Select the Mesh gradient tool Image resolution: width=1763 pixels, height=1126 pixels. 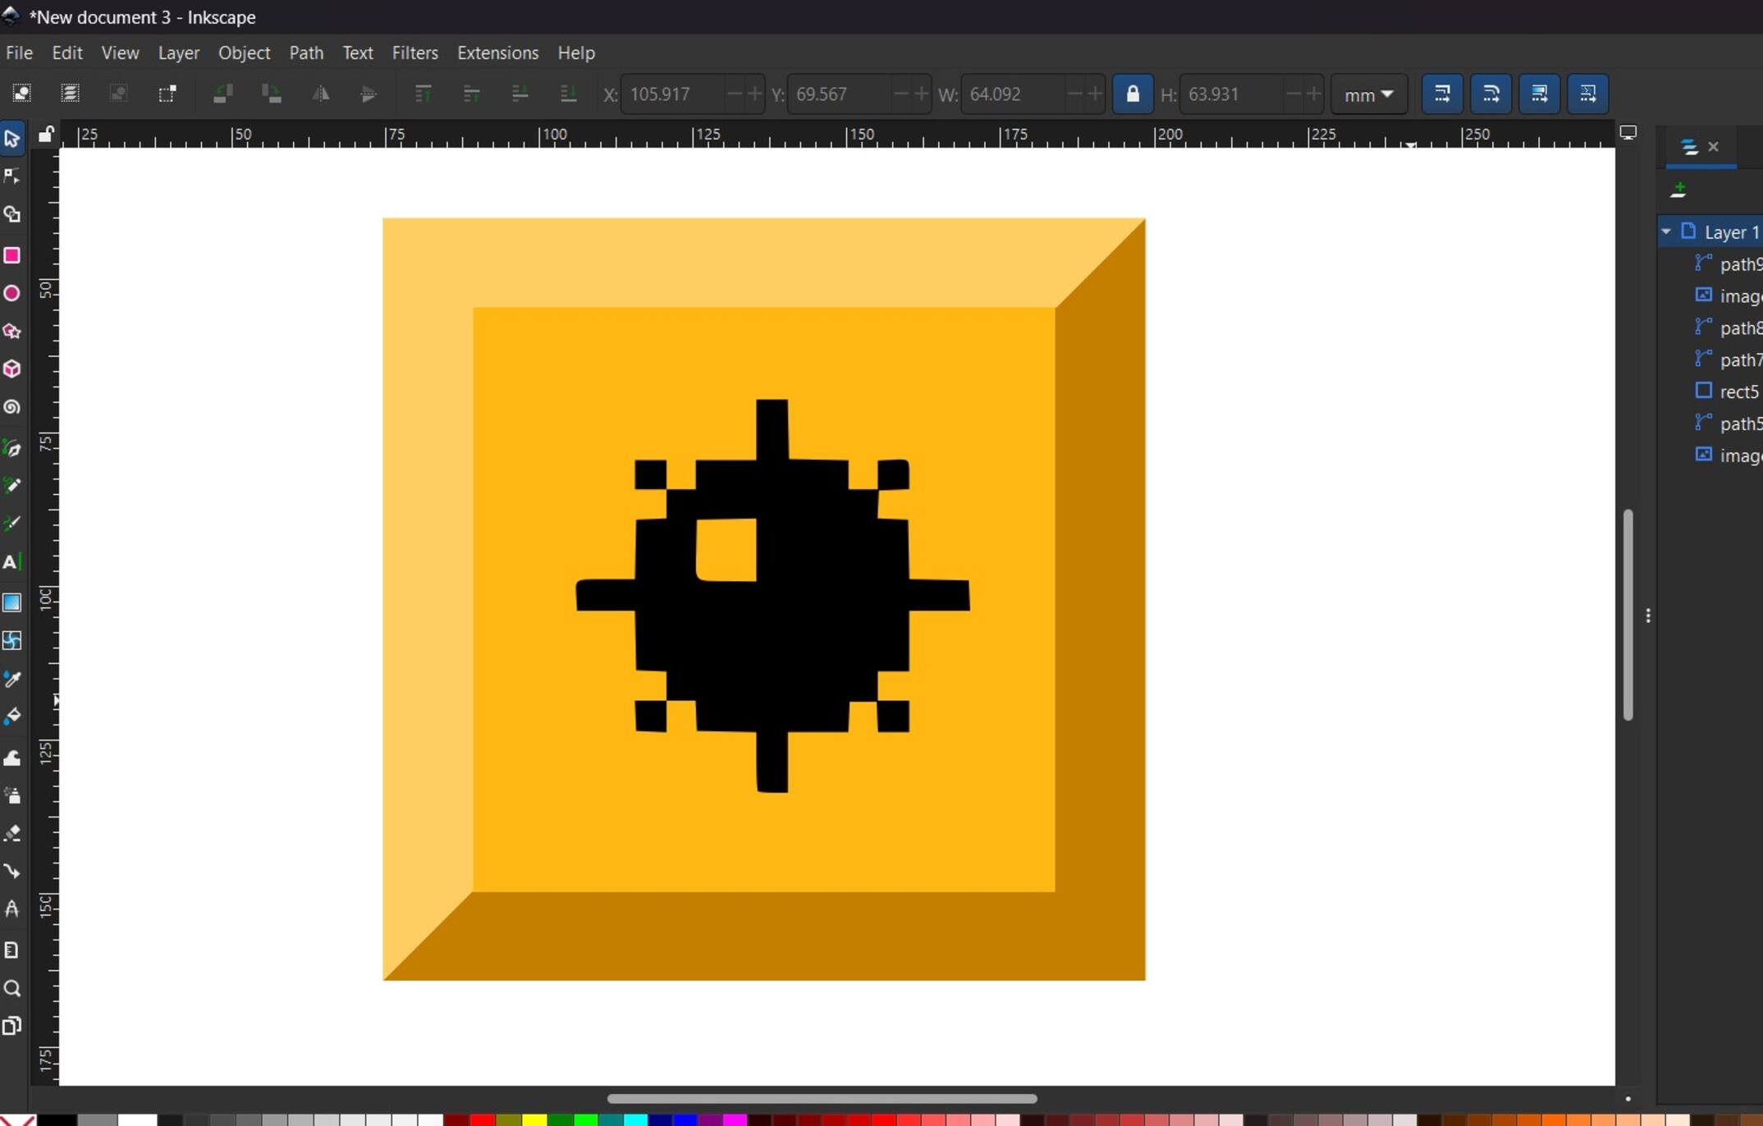coord(12,640)
